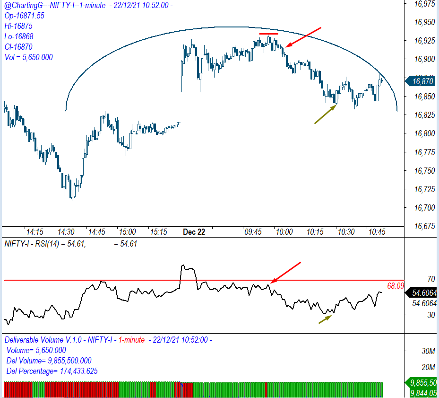
Task: Click the 16,950 price axis label
Action: pyautogui.click(x=424, y=22)
